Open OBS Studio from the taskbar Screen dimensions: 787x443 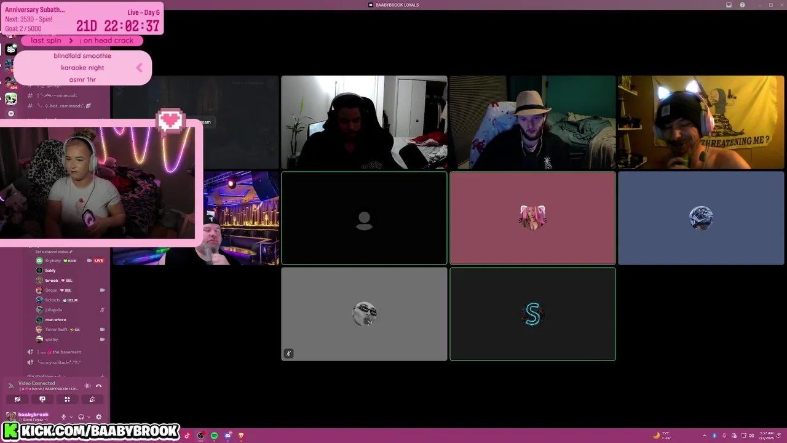tap(200, 436)
